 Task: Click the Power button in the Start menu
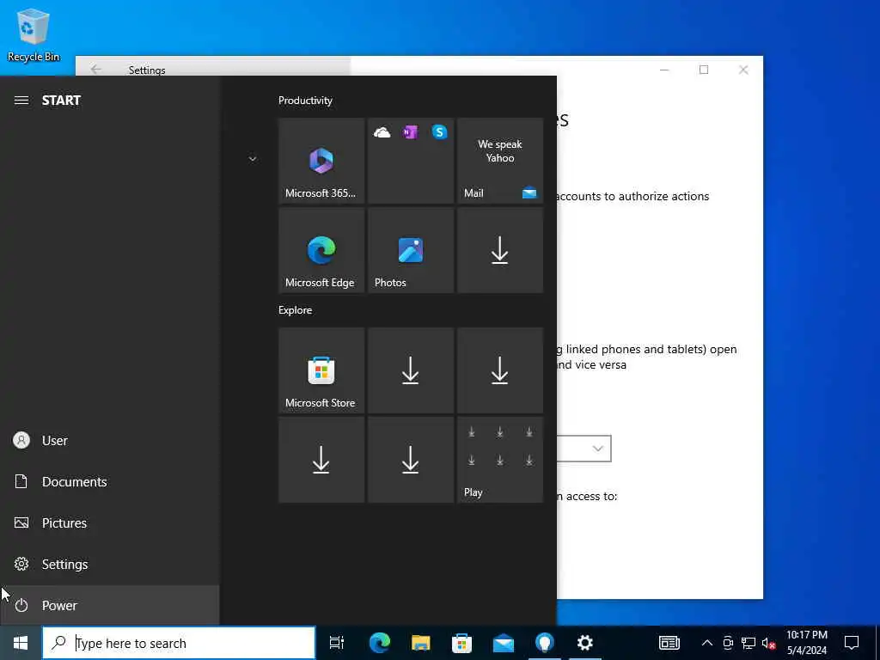pos(109,606)
